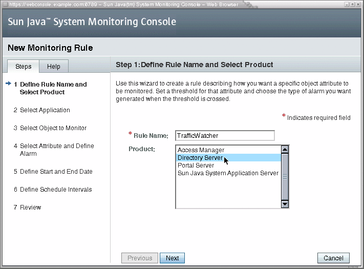This screenshot has height=269, width=364.
Task: Click the blue current-step arrow icon
Action: pos(8,84)
